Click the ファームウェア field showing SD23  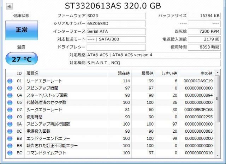click(116, 16)
